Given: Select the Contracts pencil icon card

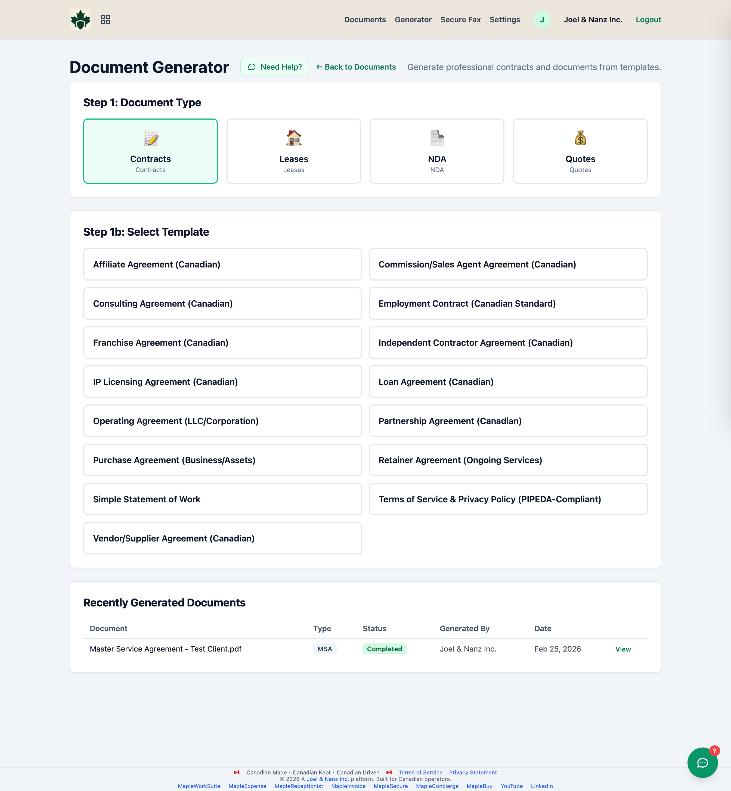Looking at the screenshot, I should click(x=150, y=151).
